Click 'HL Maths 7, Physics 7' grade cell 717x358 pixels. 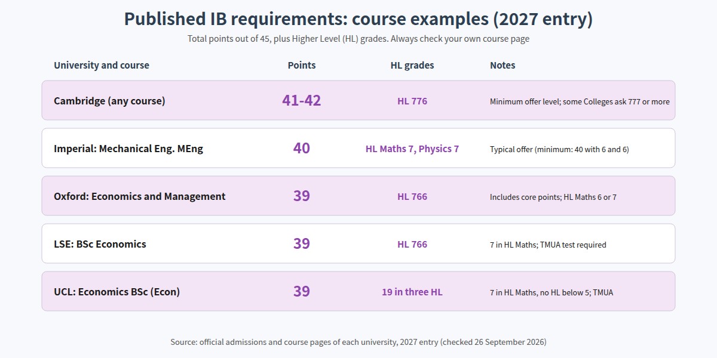tap(412, 149)
